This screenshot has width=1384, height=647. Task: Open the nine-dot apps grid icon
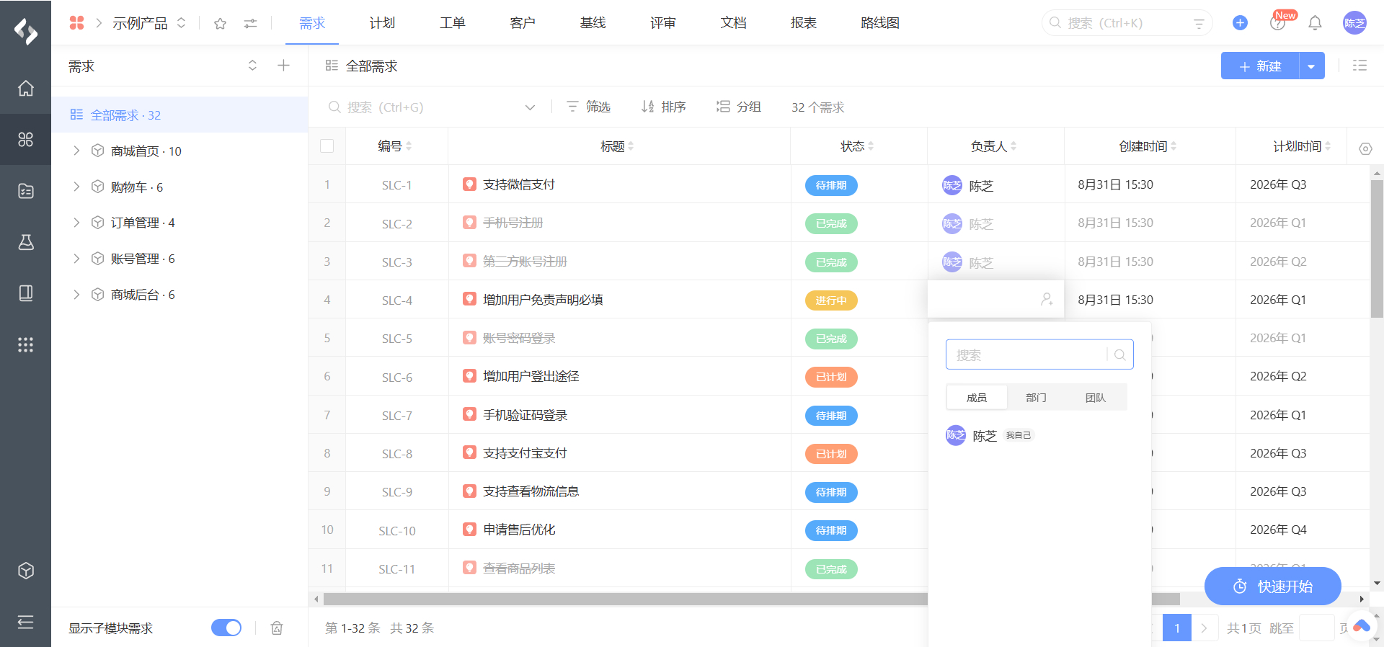(26, 344)
